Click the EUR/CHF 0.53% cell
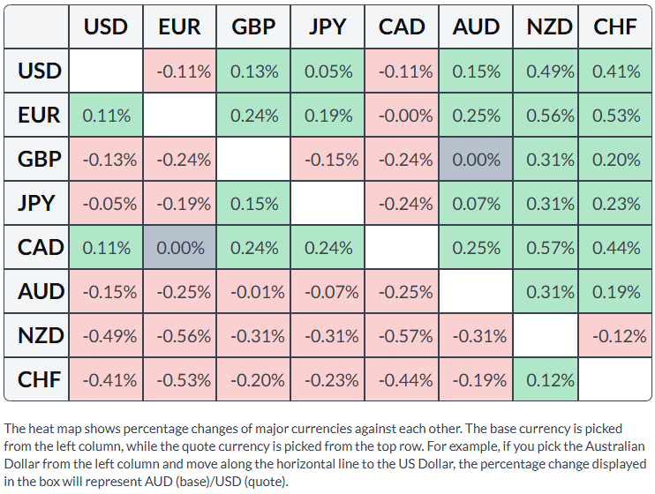655x494 pixels. (615, 116)
